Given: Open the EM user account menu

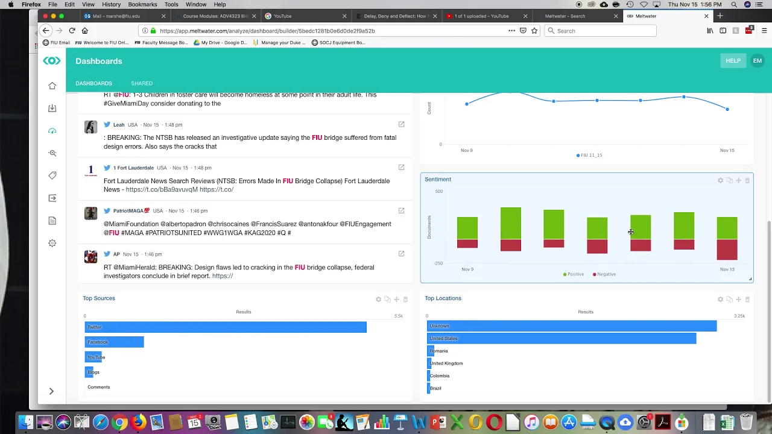Looking at the screenshot, I should click(x=758, y=61).
